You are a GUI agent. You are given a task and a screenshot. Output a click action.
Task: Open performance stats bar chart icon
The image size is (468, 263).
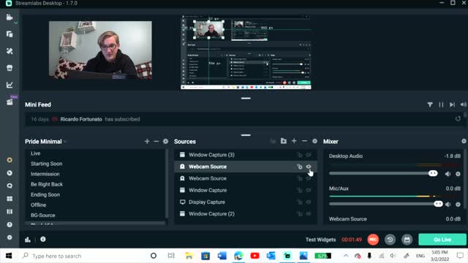[x=28, y=240]
